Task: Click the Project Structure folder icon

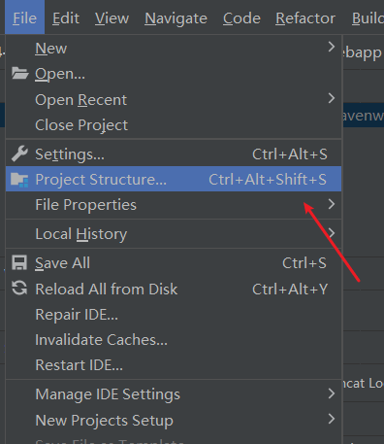Action: pos(19,180)
